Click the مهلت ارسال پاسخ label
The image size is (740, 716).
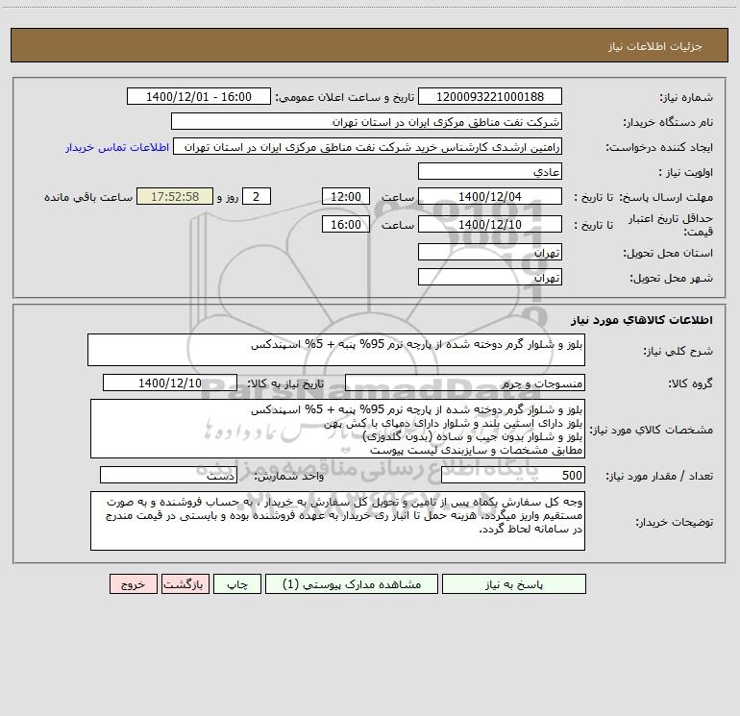tap(666, 197)
